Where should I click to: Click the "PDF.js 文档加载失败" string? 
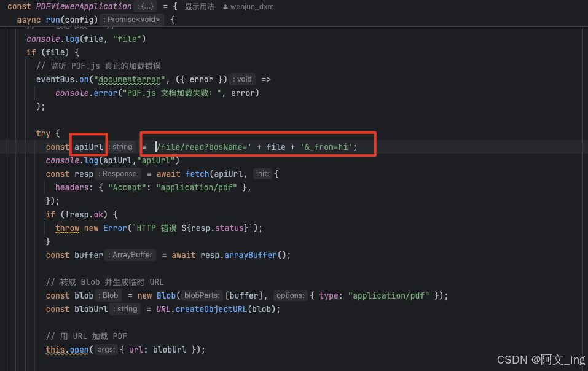click(x=172, y=93)
